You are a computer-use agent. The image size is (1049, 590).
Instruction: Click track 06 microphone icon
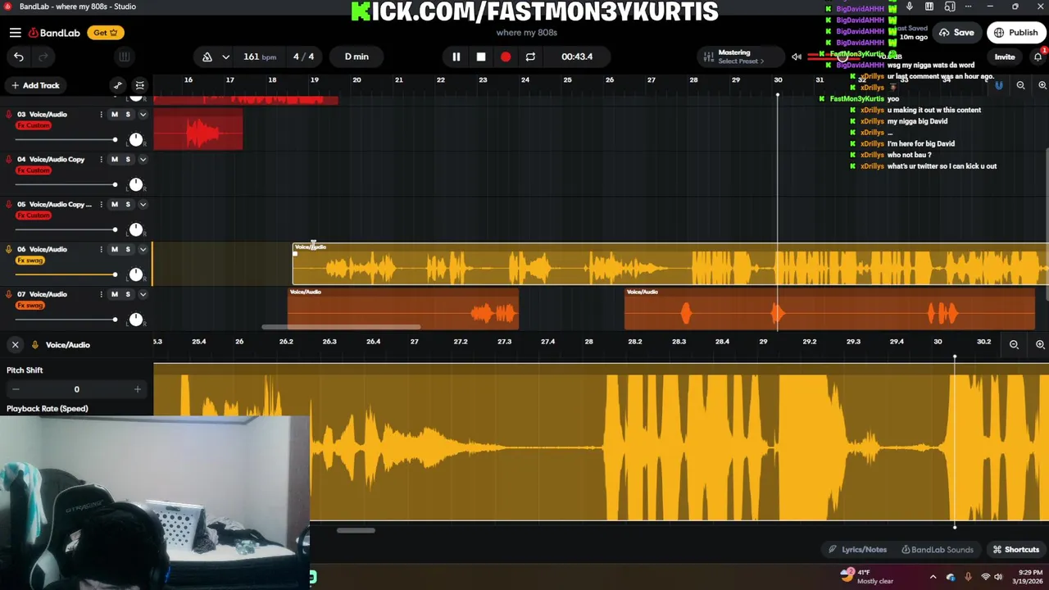[x=9, y=250]
